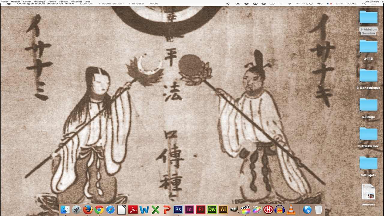Select the 6-Projets desktop folder
The width and height of the screenshot is (384, 216).
(x=368, y=166)
